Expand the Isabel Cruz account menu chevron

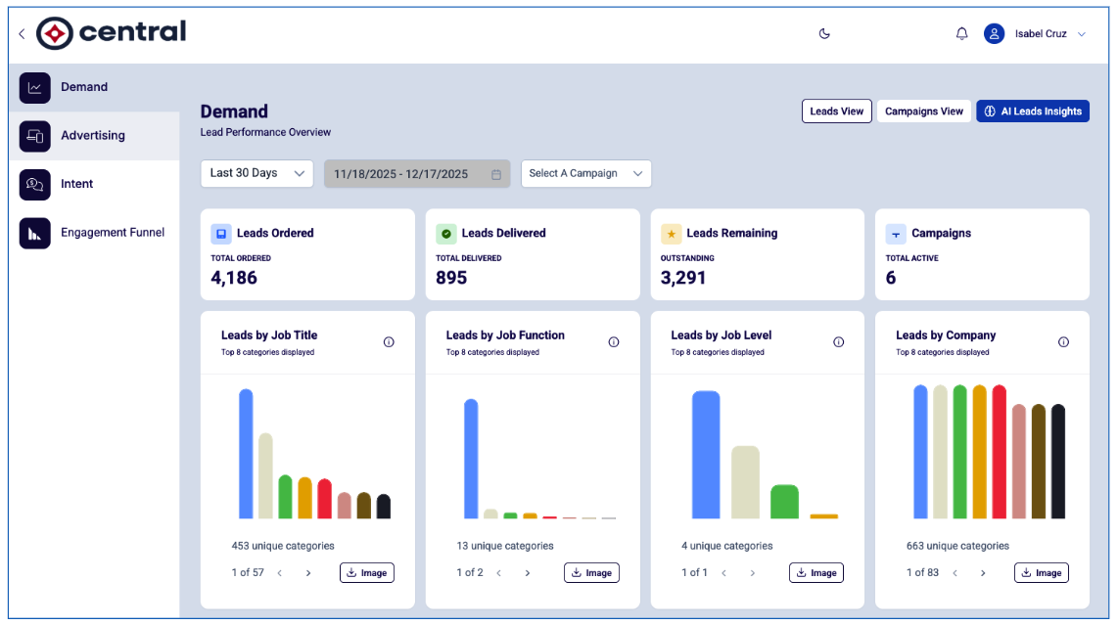click(x=1082, y=34)
